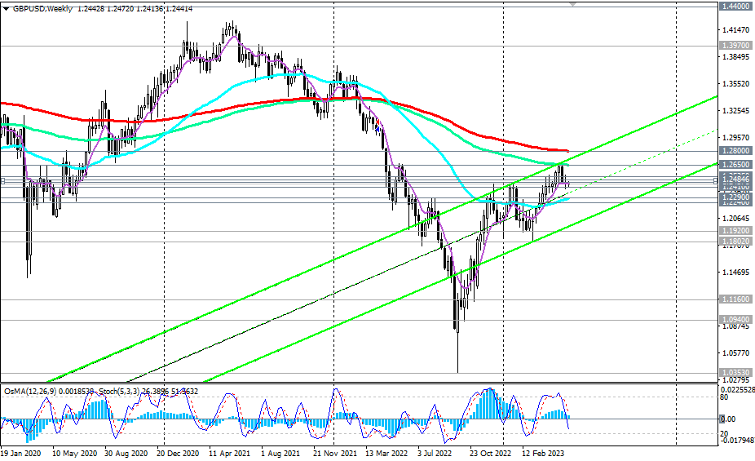
Task: Click the 23 Oct 2022 date label
Action: (491, 454)
